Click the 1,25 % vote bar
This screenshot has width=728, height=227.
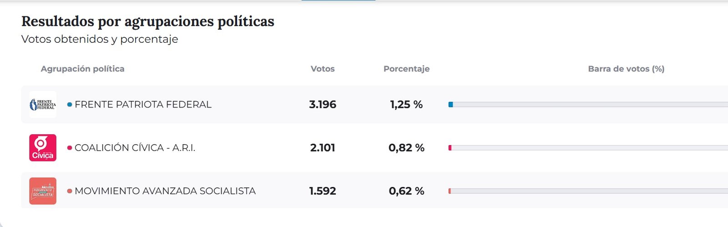[x=588, y=105]
